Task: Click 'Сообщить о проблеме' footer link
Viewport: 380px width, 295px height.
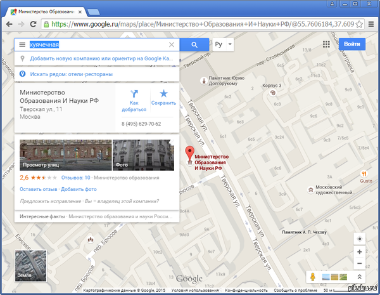Action: coord(295,290)
